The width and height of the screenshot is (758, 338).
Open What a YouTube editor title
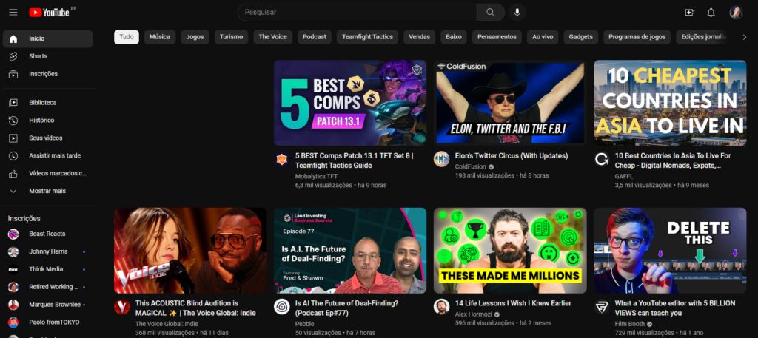point(675,308)
